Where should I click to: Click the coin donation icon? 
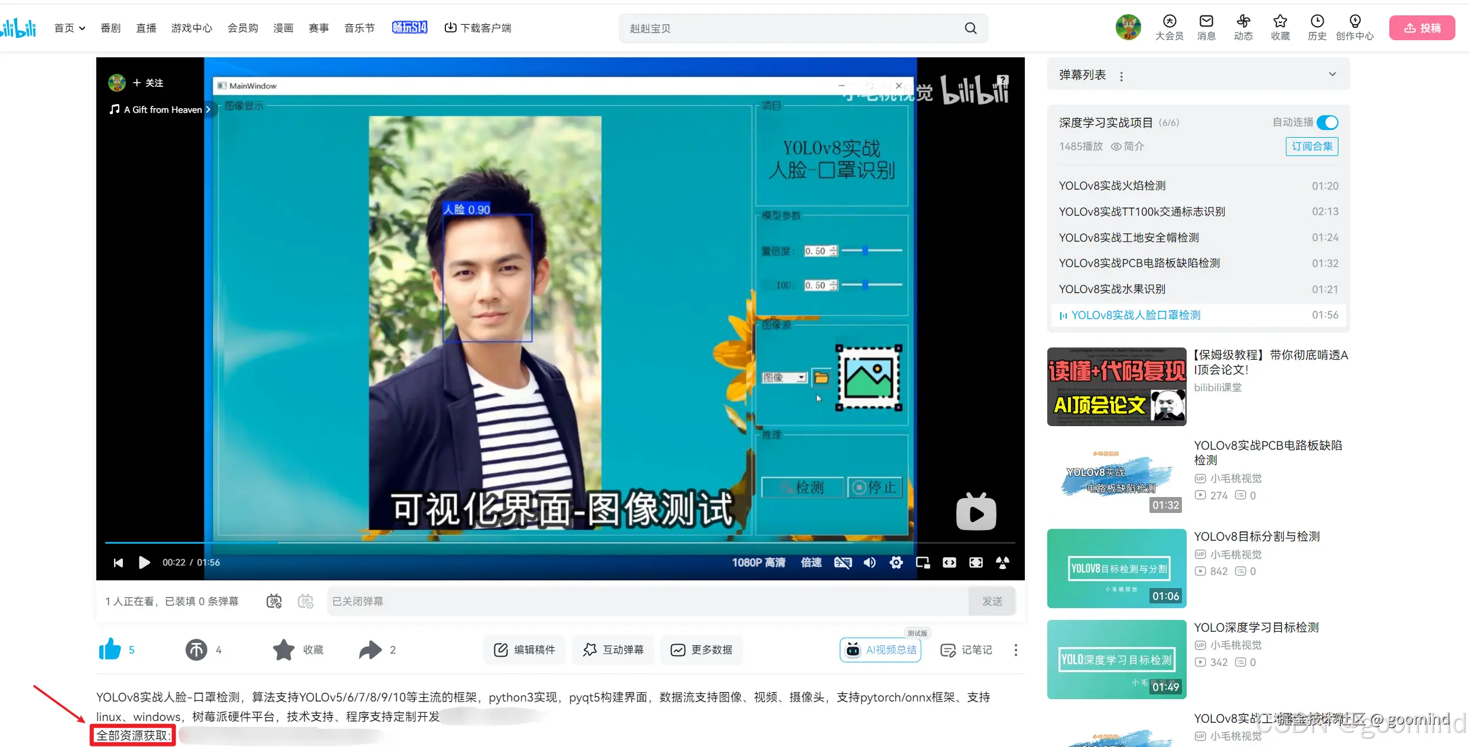(x=196, y=649)
